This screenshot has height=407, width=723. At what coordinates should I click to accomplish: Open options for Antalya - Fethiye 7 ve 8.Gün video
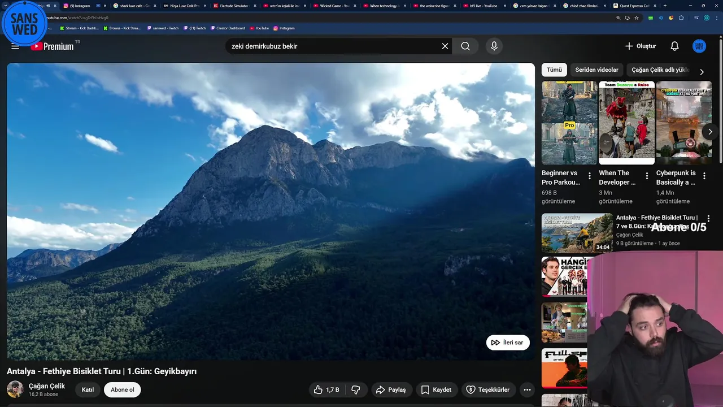pyautogui.click(x=708, y=219)
